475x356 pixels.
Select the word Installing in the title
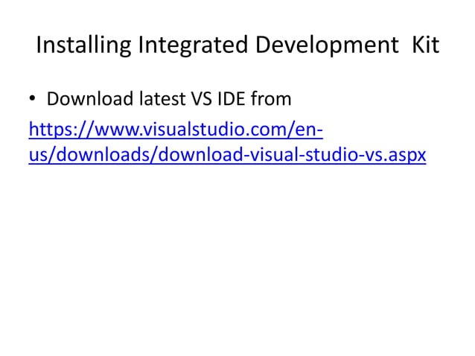pyautogui.click(x=83, y=45)
